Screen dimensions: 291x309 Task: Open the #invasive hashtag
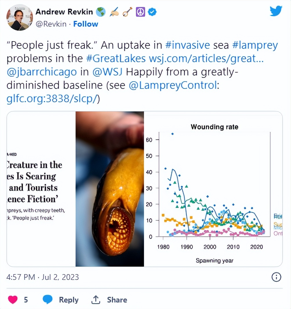(x=187, y=45)
